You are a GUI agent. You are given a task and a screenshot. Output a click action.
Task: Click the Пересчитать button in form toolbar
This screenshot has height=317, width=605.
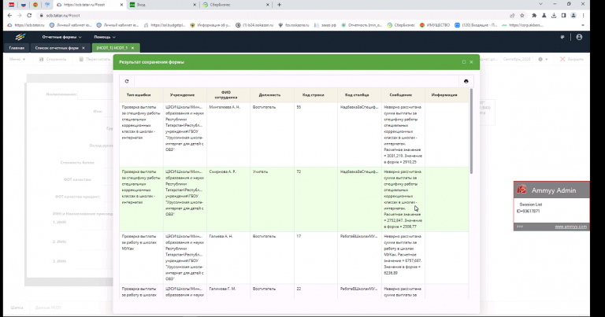(x=95, y=59)
